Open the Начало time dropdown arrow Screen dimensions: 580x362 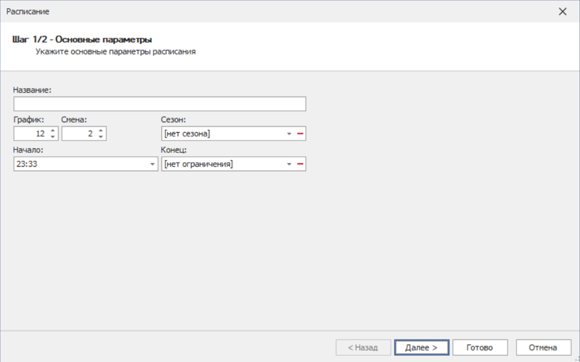[x=152, y=164]
